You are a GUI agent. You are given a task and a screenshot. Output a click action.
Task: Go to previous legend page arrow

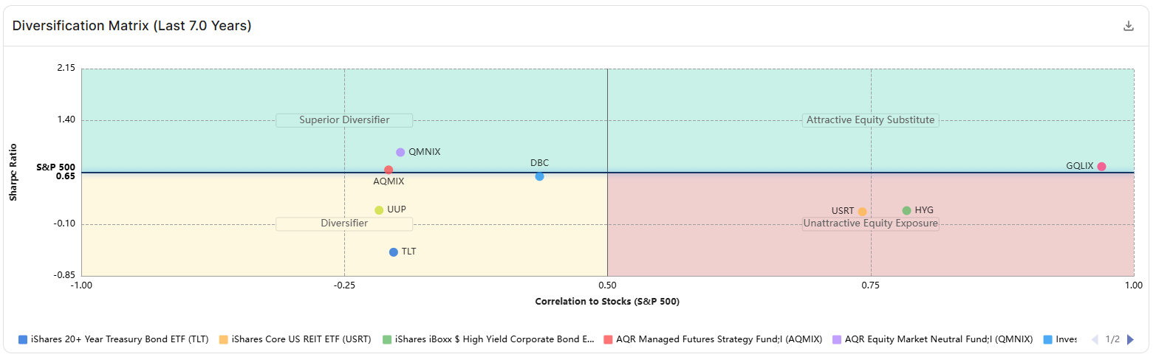point(1095,340)
